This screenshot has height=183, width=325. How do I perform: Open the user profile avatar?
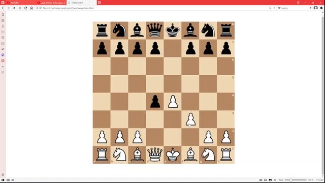point(316,8)
